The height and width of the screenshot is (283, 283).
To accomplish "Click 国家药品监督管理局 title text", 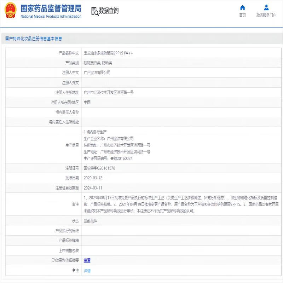I will [x=51, y=8].
